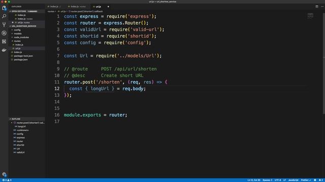Switch to the index.js routes tab
Screen dimensions: 325x182
[x=78, y=7]
